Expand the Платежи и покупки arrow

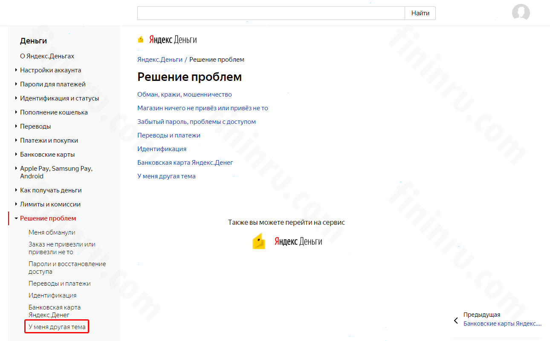click(16, 140)
